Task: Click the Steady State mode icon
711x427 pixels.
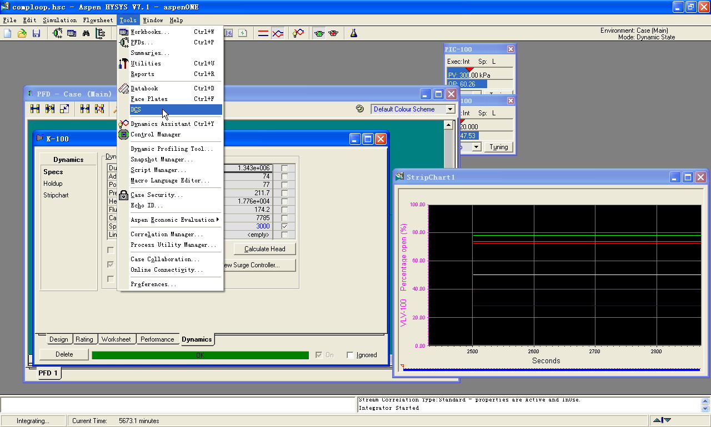Action: [x=263, y=33]
